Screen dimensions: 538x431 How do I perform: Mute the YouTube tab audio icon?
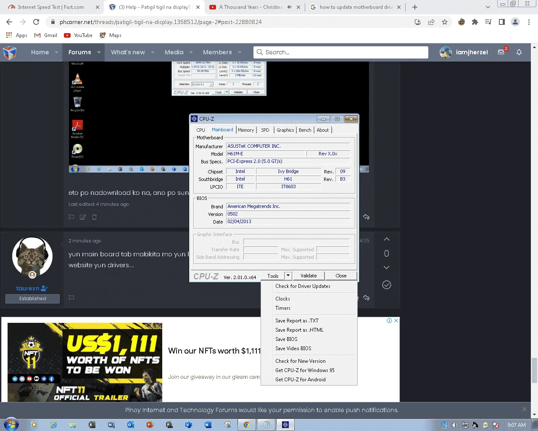pyautogui.click(x=289, y=7)
